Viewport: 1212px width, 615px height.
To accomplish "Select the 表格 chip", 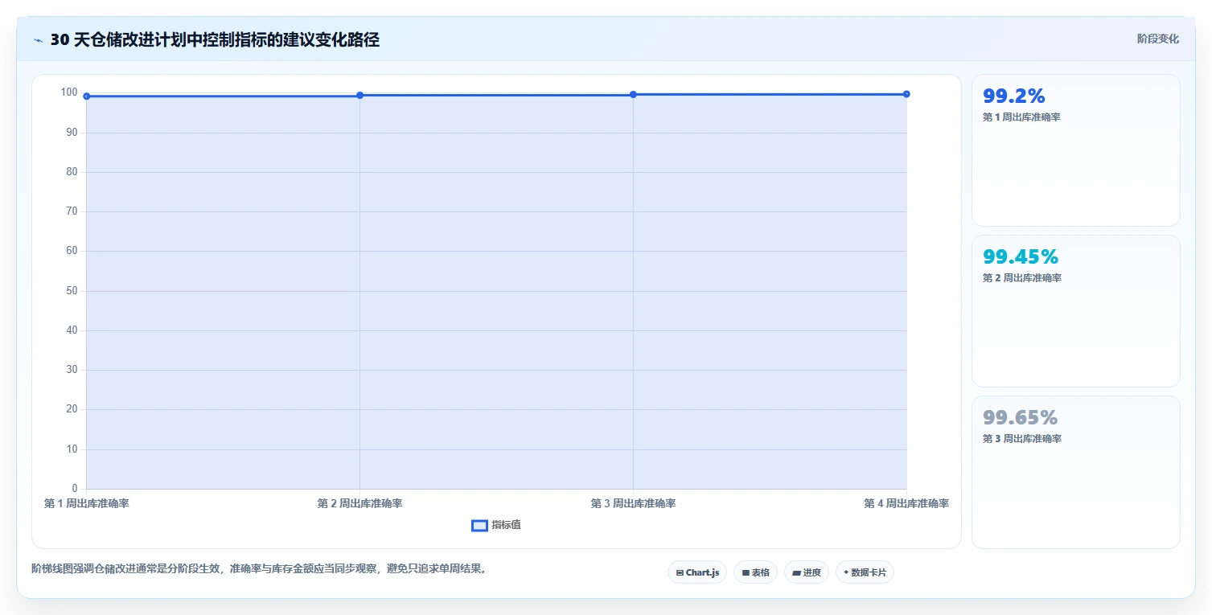I will click(755, 572).
